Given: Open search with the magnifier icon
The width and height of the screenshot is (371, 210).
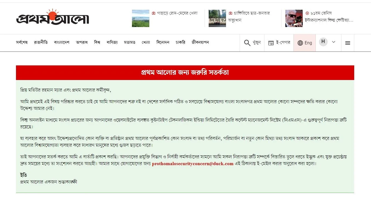Looking at the screenshot, I should (247, 43).
